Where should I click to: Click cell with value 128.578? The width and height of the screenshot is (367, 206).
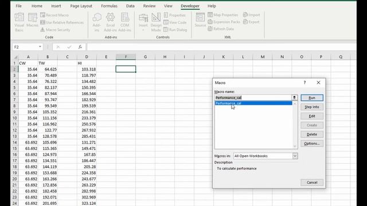[48, 136]
